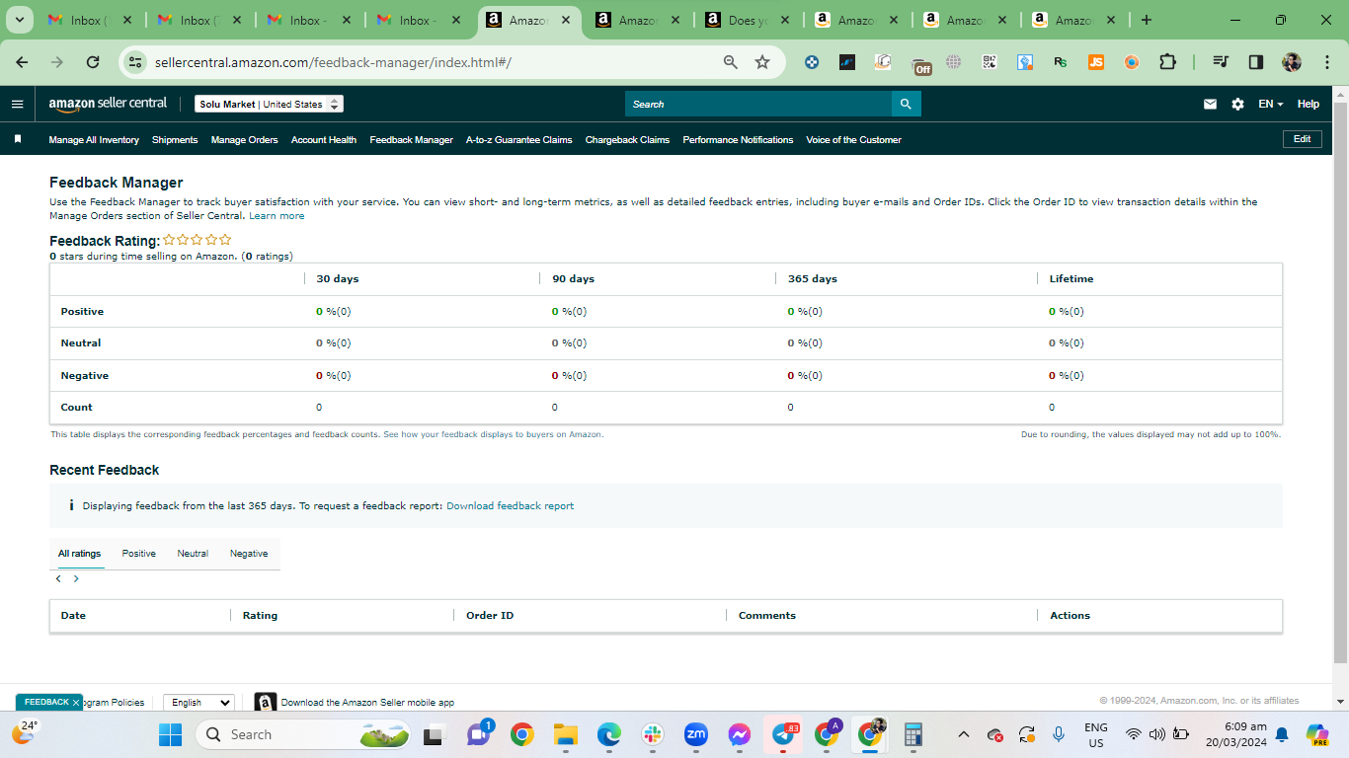
Task: Open the Calculator app from the taskbar
Action: coord(913,734)
